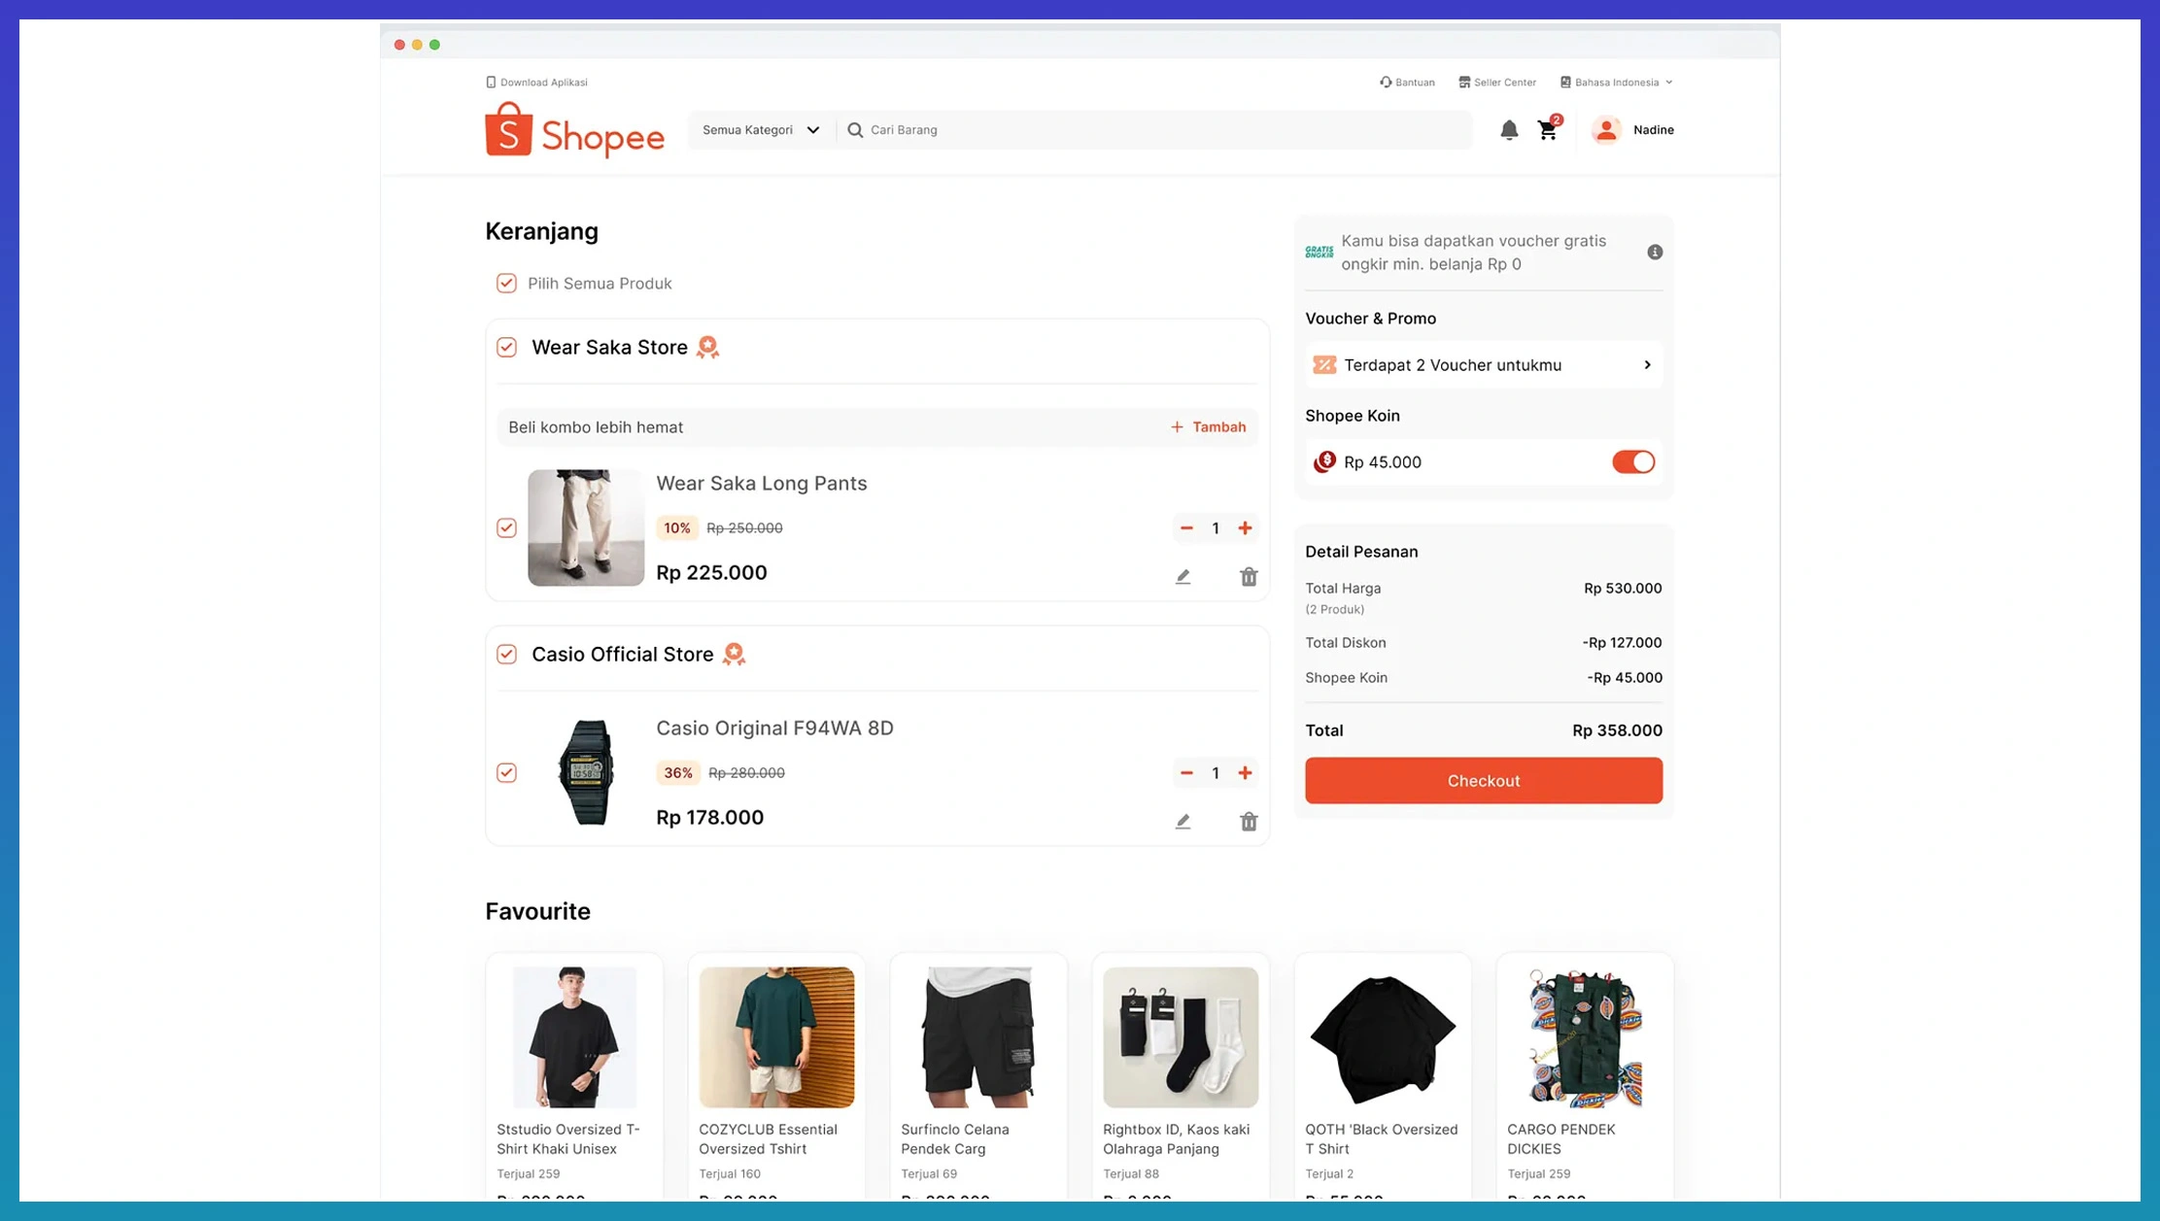Click the Cari Barang search field
2160x1221 pixels.
click(1156, 130)
